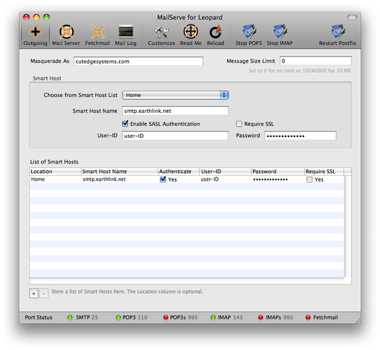Expand the Smart Host List dropdown
The width and height of the screenshot is (380, 350).
[175, 95]
